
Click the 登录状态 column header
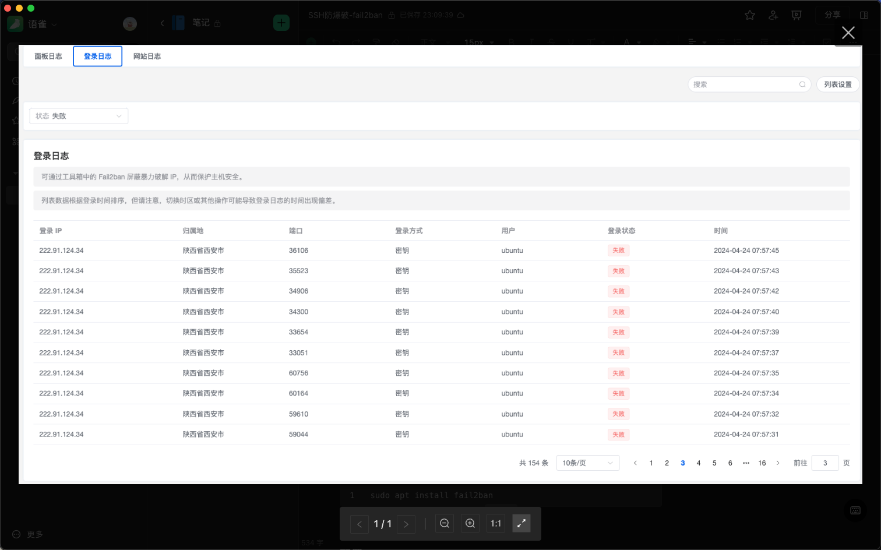click(x=622, y=231)
